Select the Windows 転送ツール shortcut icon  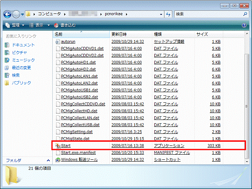(x=58, y=160)
